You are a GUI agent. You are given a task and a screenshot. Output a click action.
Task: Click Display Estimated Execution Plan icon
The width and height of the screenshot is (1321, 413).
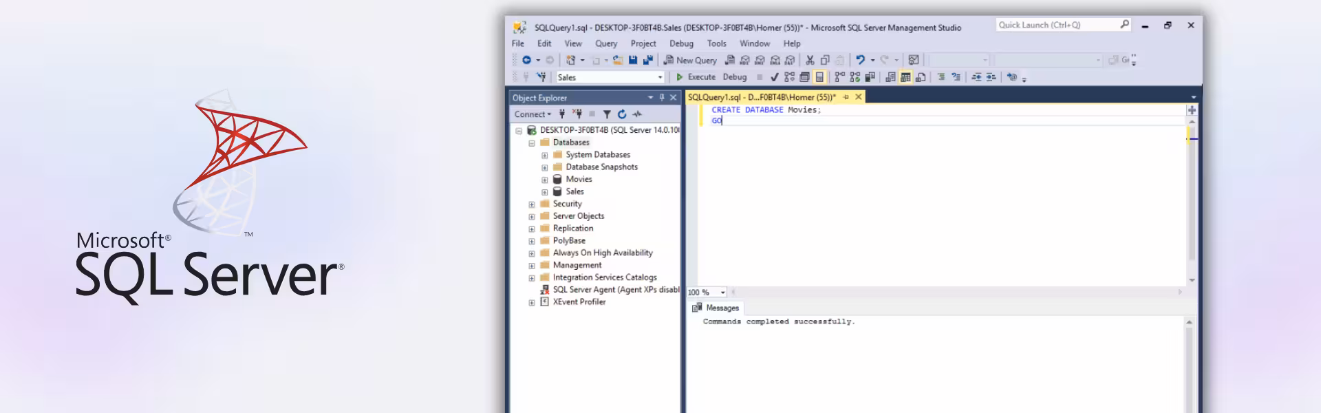pyautogui.click(x=790, y=77)
